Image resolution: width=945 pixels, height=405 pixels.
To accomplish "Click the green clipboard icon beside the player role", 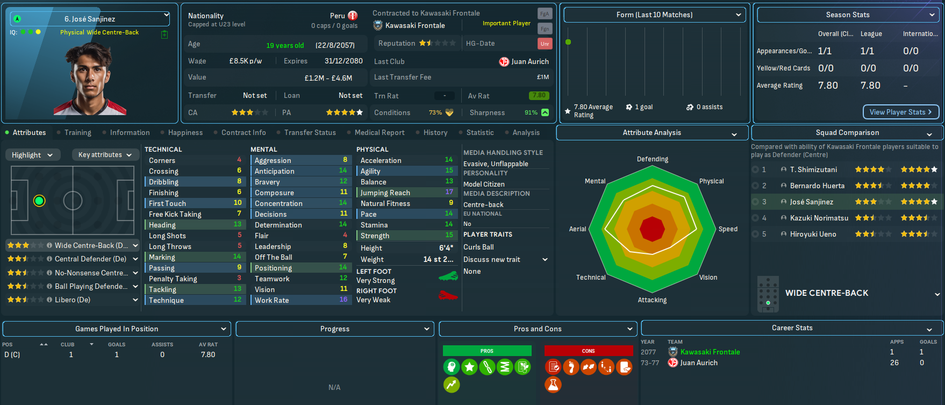I will (x=164, y=34).
